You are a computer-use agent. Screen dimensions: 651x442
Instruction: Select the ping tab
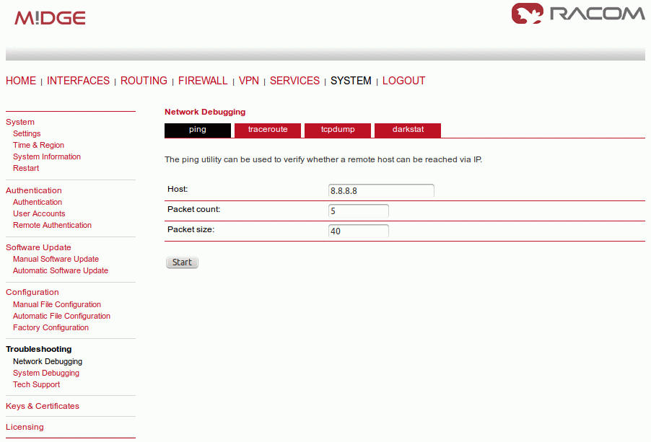coord(198,130)
